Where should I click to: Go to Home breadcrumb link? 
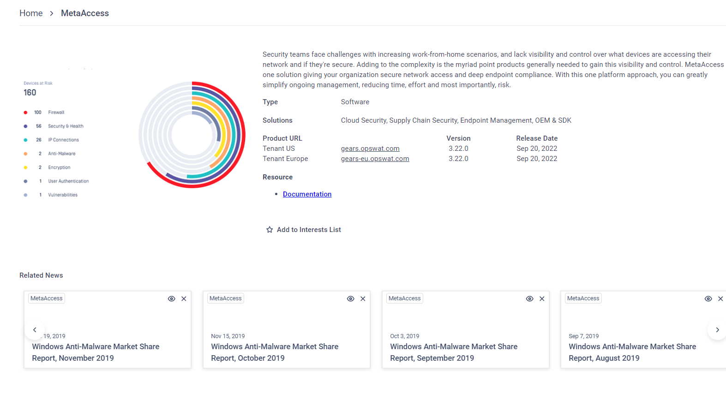coord(31,13)
